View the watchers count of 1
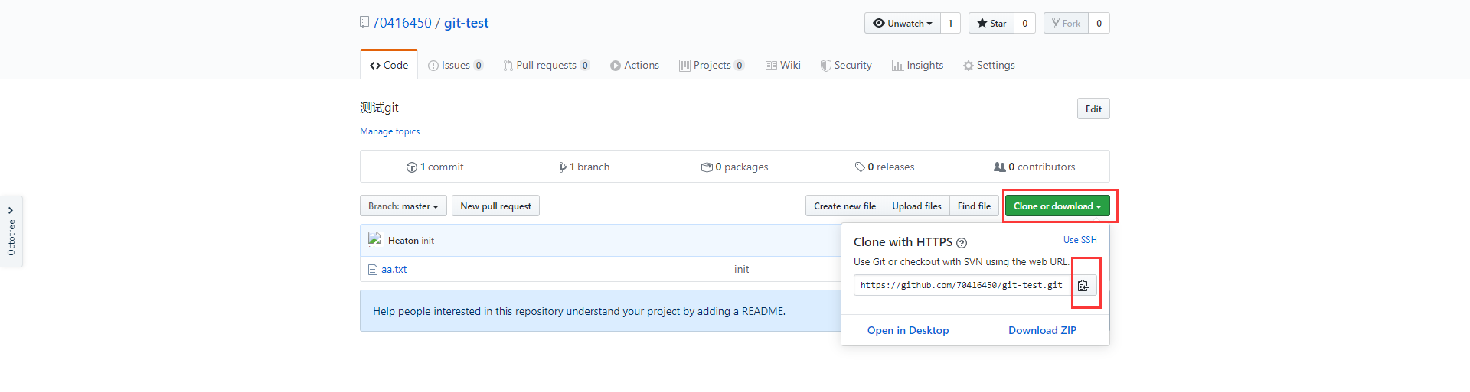Viewport: 1470px width, 392px height. pos(950,24)
